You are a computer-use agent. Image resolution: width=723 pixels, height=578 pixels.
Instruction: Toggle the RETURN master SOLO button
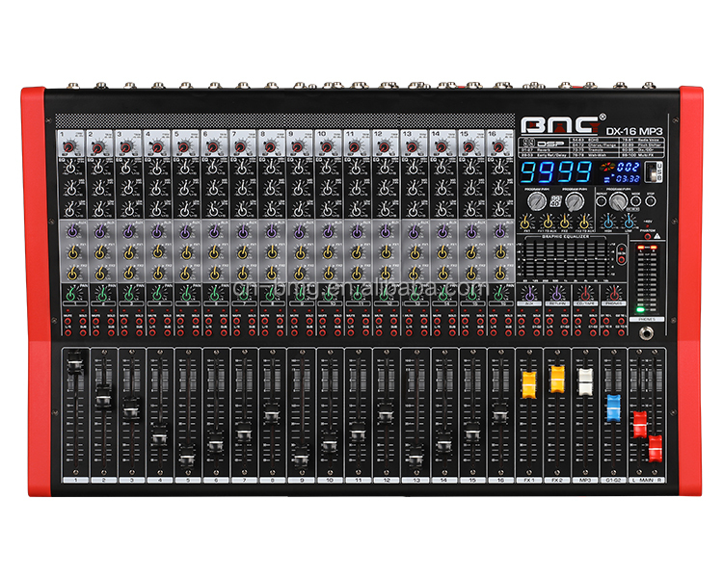(x=565, y=321)
